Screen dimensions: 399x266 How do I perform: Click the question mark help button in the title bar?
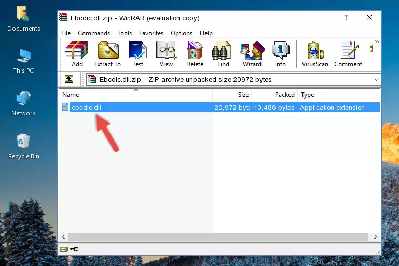(x=346, y=17)
